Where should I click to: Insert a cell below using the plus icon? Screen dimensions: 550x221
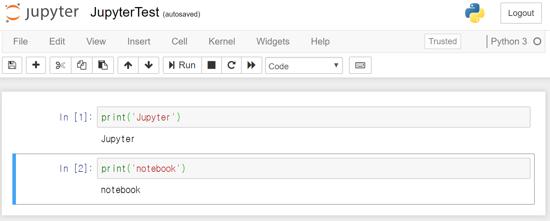point(36,65)
